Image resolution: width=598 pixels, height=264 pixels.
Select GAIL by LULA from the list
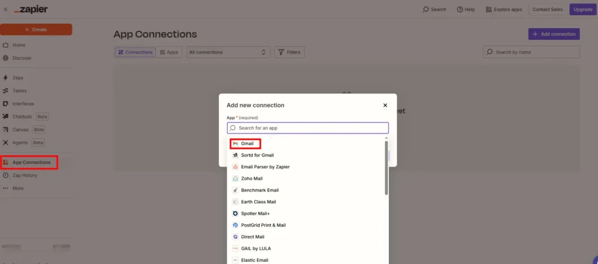pyautogui.click(x=305, y=248)
